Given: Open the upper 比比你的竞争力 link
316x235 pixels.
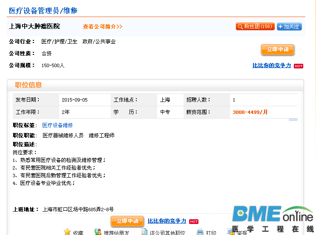Looking at the screenshot, I should [x=272, y=65].
